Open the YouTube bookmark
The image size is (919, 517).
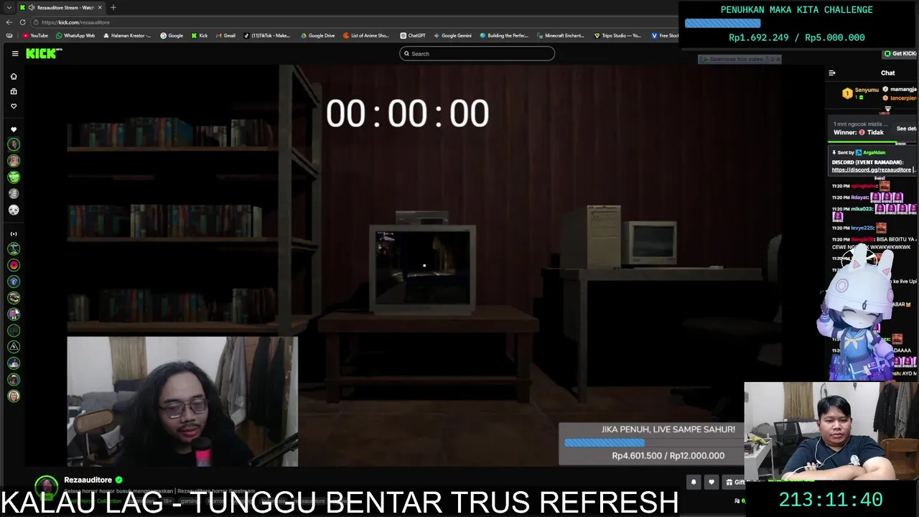[35, 35]
